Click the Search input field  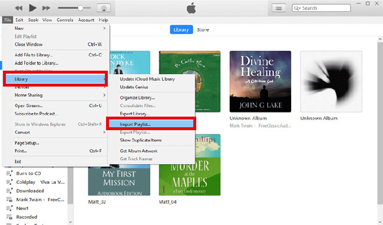pos(321,8)
